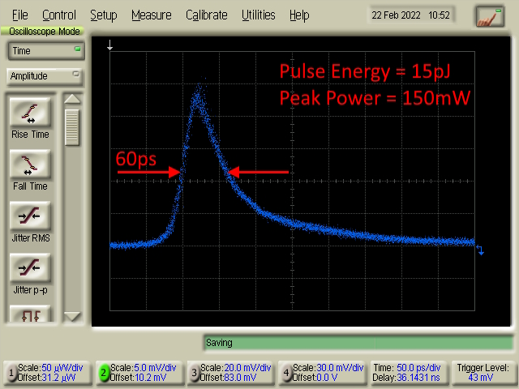Click the top-right waveform signal icon
Image resolution: width=519 pixels, height=389 pixels.
[x=490, y=16]
